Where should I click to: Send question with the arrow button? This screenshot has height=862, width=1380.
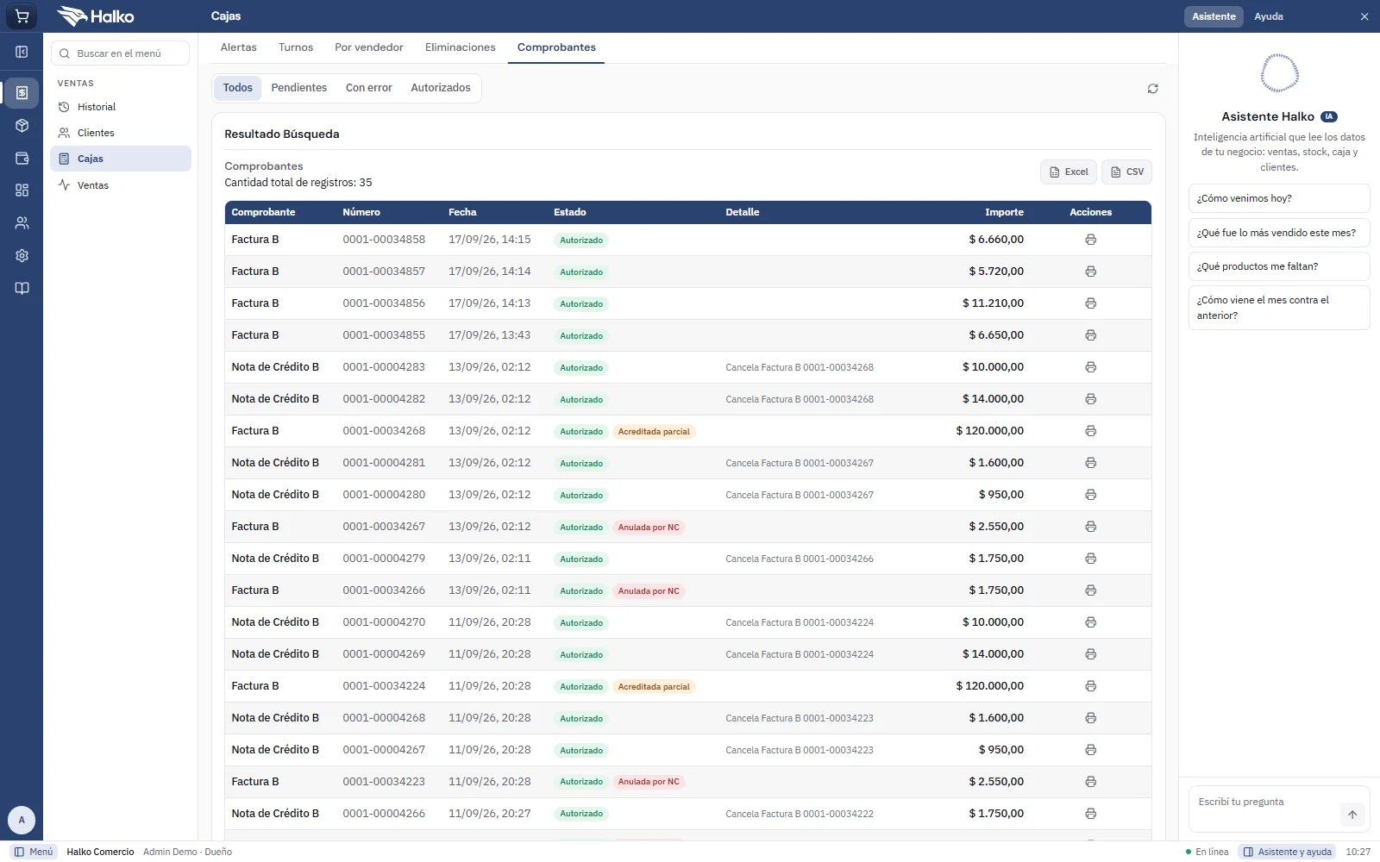[1352, 815]
